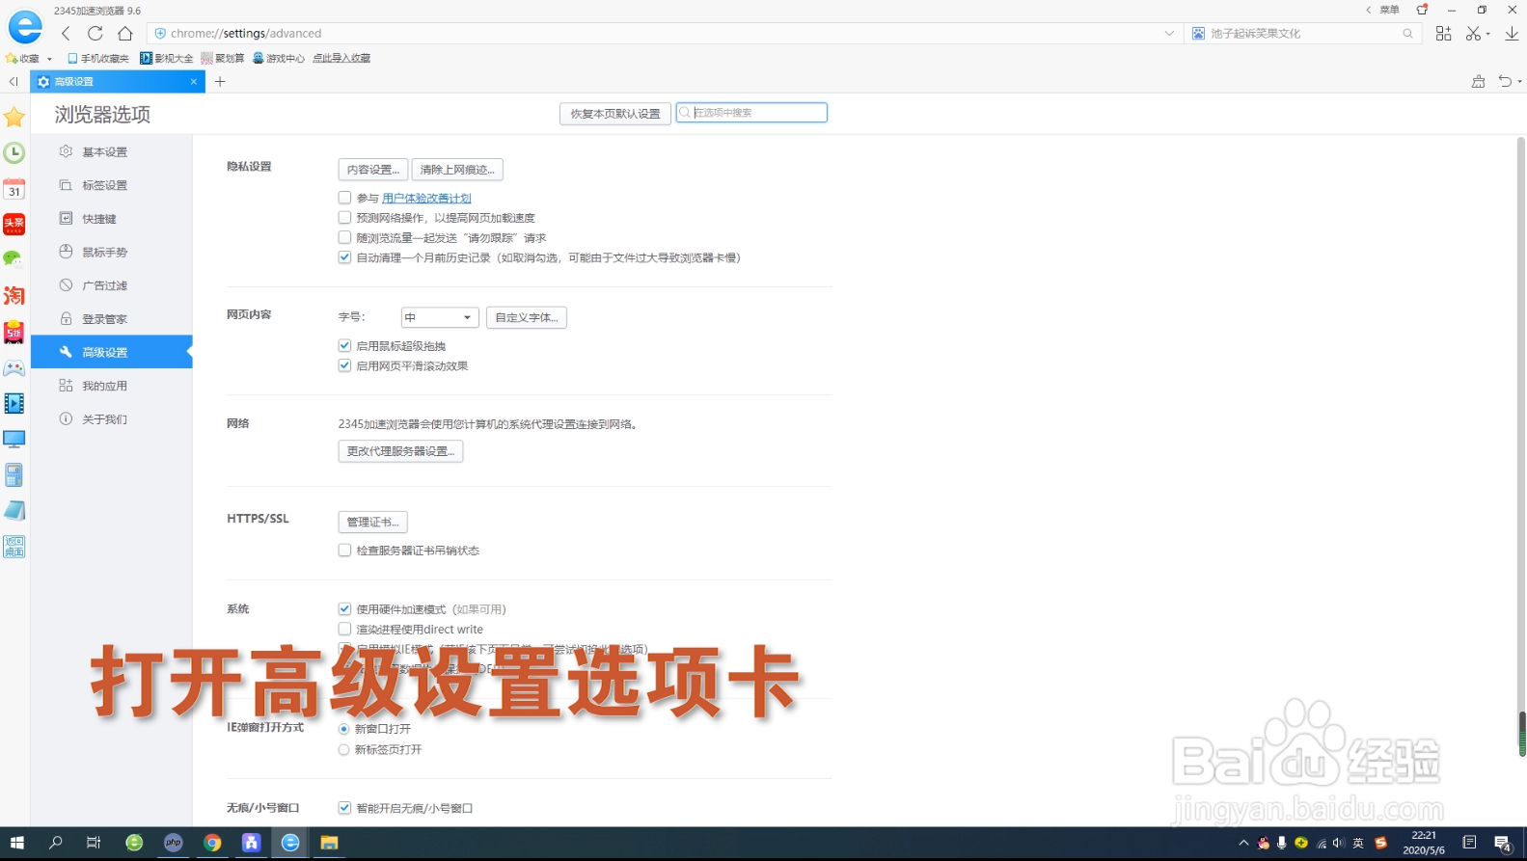
Task: Open the home page via house icon
Action: tap(125, 33)
